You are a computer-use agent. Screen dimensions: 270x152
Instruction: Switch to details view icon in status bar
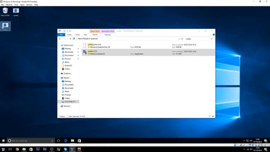(210, 117)
